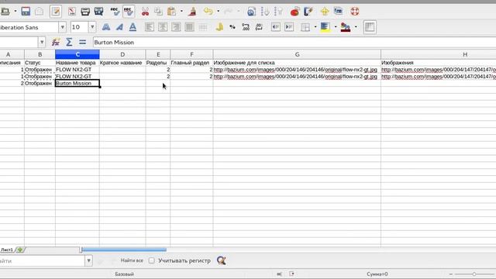This screenshot has width=496, height=279.
Task: Toggle the grid lines icon
Action: (x=370, y=27)
